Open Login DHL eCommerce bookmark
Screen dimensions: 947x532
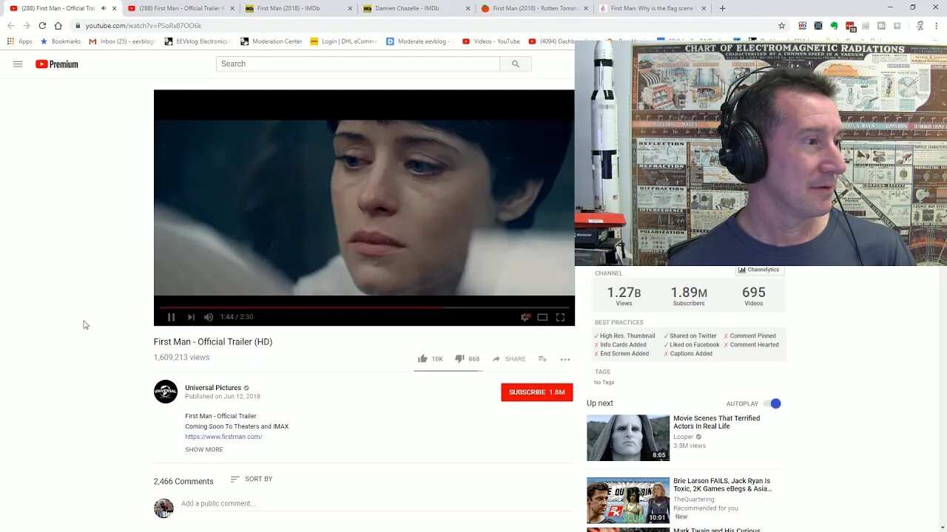point(343,41)
